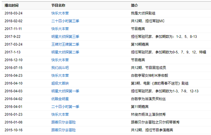Screen dimensions: 211x135
Task: Open the 超级大首映 link
Action: click(x=60, y=83)
